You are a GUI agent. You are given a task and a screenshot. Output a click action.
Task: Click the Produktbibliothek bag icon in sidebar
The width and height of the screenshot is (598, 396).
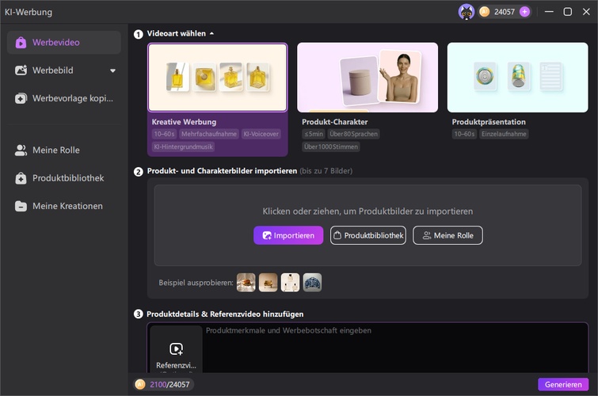[21, 178]
